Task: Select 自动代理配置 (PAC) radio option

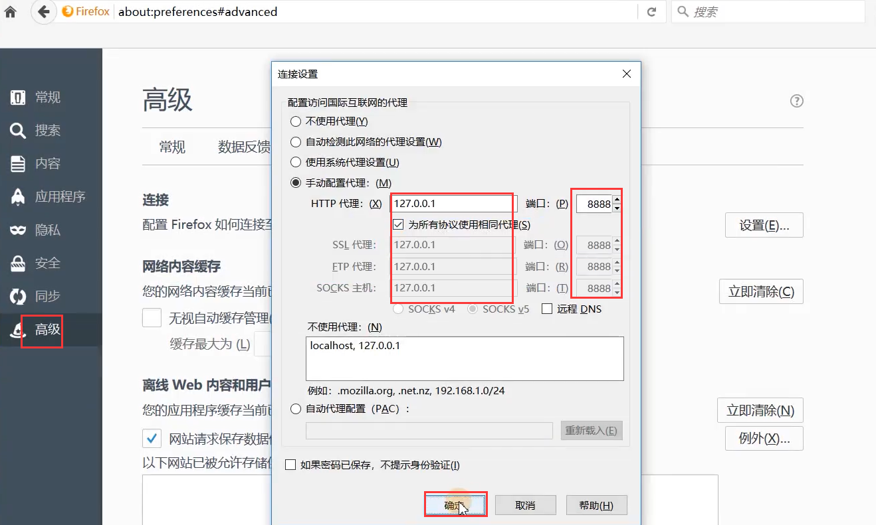Action: pos(296,410)
